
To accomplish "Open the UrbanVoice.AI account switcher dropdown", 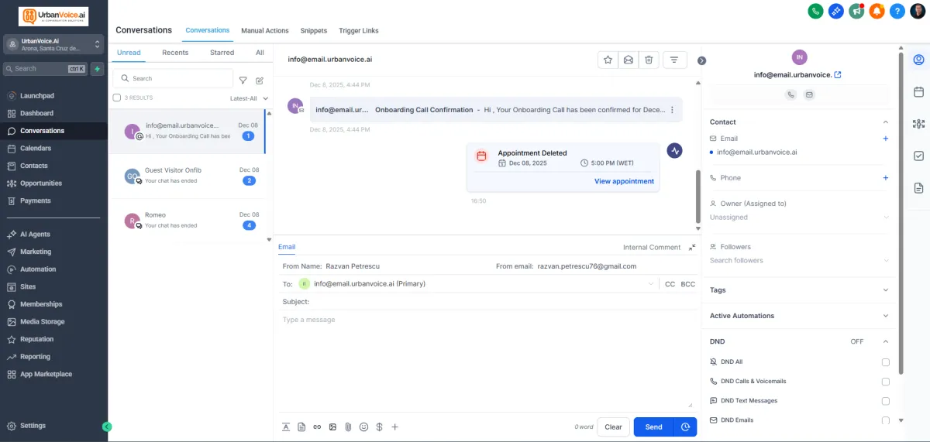I will click(53, 44).
